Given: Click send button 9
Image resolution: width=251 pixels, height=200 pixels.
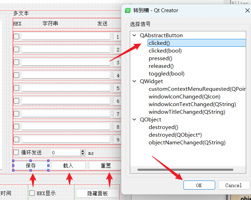Looking at the screenshot, I should [118, 140].
